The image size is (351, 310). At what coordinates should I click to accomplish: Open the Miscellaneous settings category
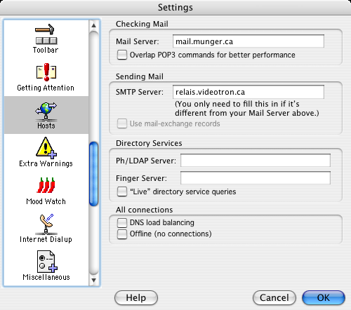point(46,266)
